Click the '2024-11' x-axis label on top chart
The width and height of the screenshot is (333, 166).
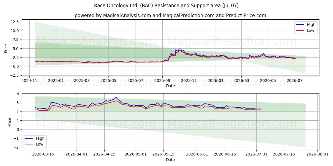[x=30, y=81]
